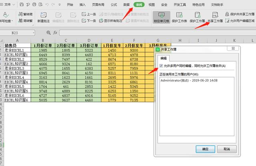The width and height of the screenshot is (256, 166).
Task: Confirm dialog with 确定 button
Action: coord(205,149)
